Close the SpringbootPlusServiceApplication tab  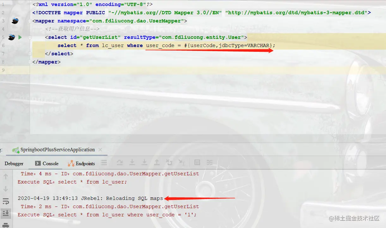coord(100,150)
